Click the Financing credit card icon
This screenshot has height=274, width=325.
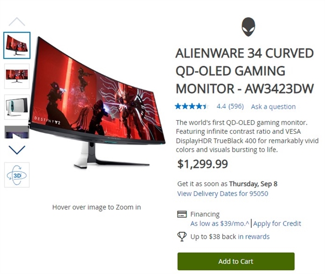click(182, 214)
